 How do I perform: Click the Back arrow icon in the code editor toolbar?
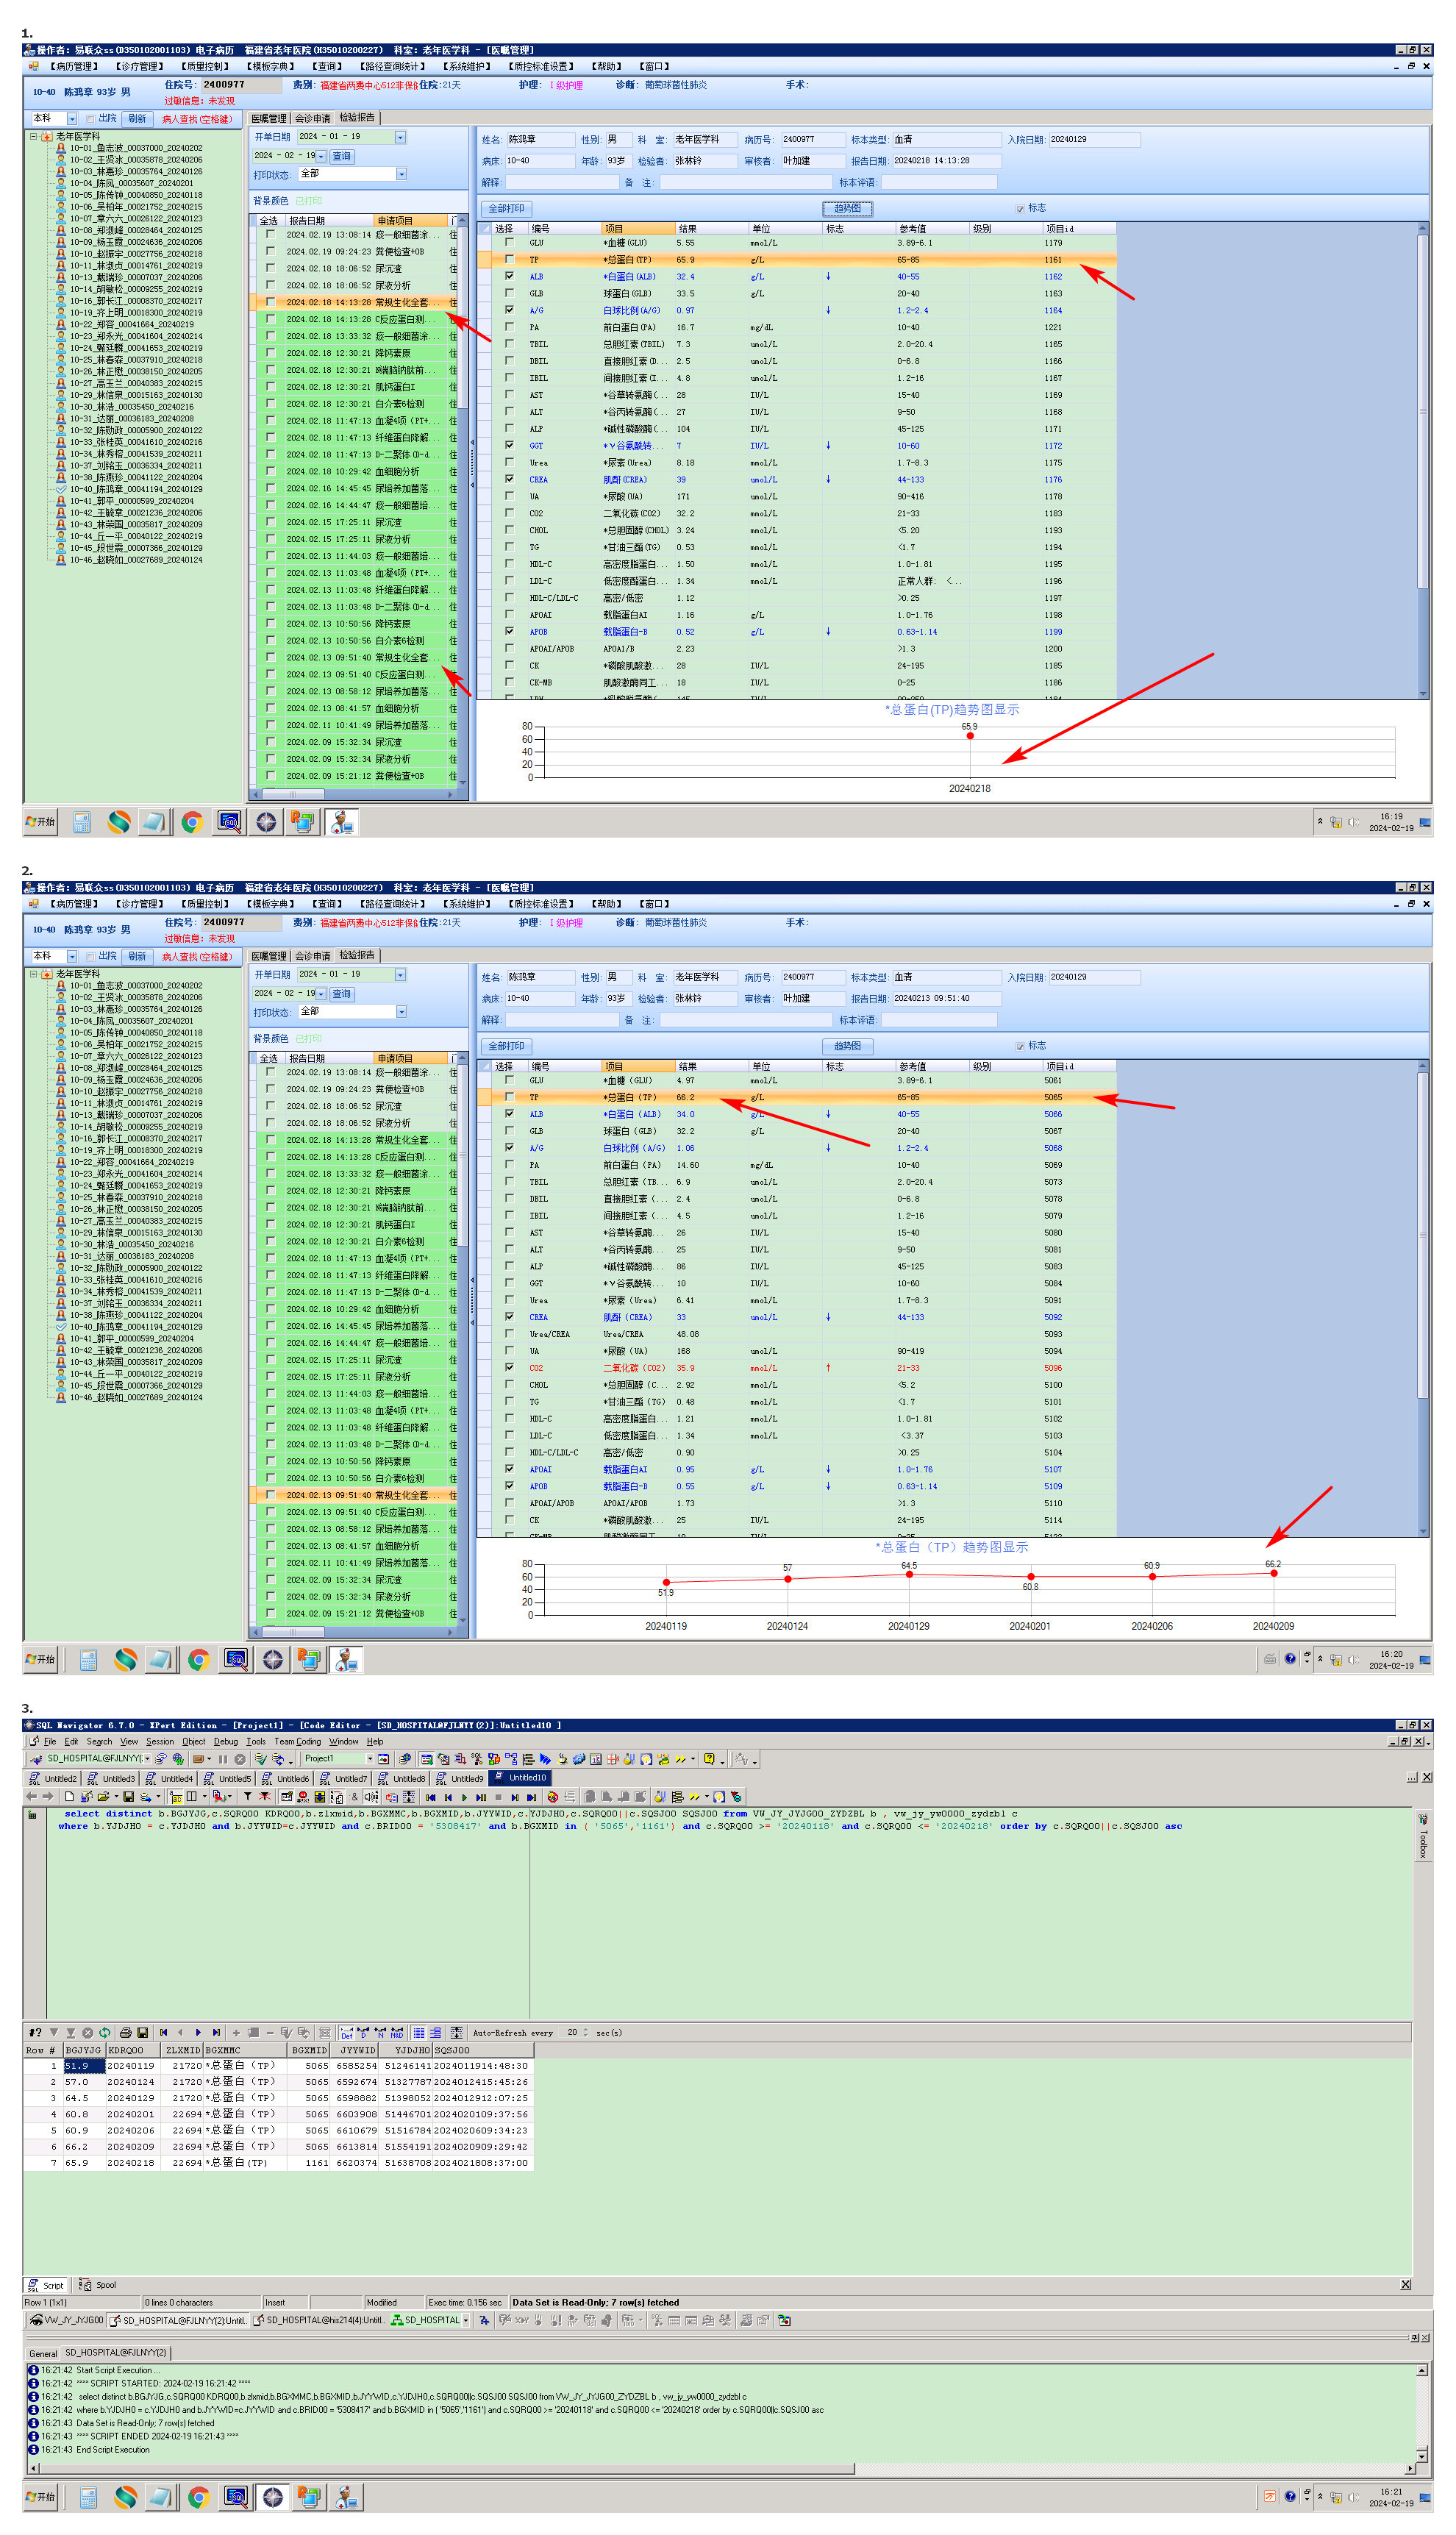31,1797
